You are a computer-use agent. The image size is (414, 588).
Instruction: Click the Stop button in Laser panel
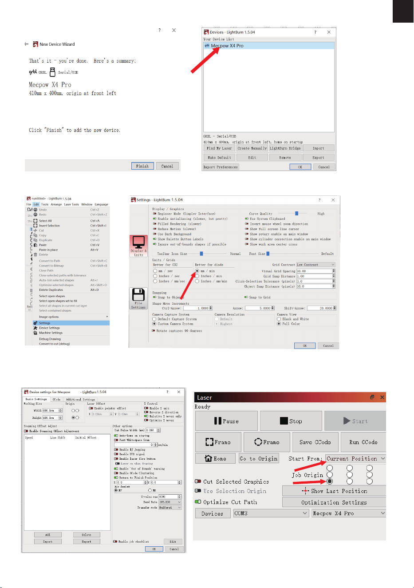[x=291, y=421]
